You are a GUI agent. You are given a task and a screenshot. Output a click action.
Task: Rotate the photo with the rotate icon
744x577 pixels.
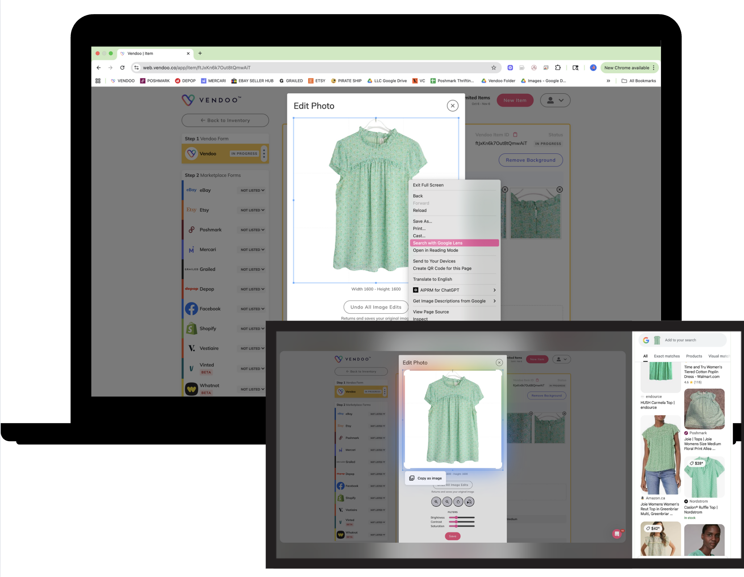click(x=458, y=502)
